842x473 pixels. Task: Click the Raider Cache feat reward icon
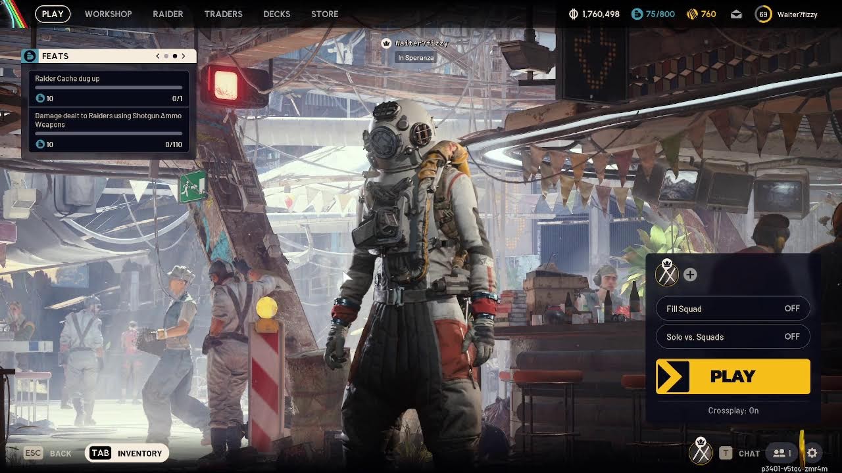click(40, 99)
